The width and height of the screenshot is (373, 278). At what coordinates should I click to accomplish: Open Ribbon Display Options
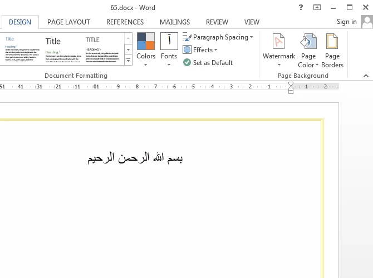click(317, 8)
